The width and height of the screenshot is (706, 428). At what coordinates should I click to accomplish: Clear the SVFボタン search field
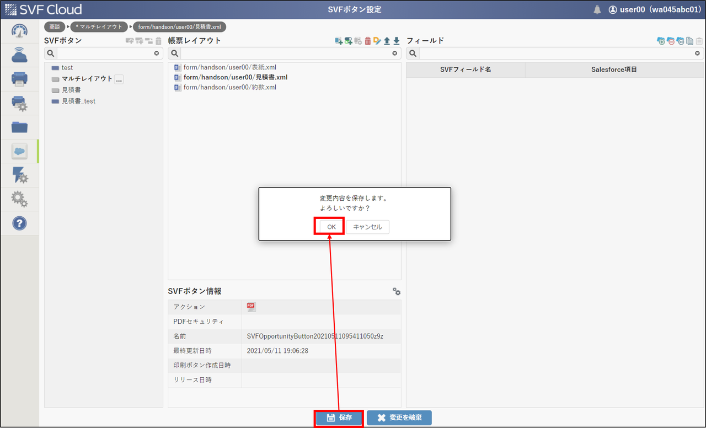(x=156, y=54)
